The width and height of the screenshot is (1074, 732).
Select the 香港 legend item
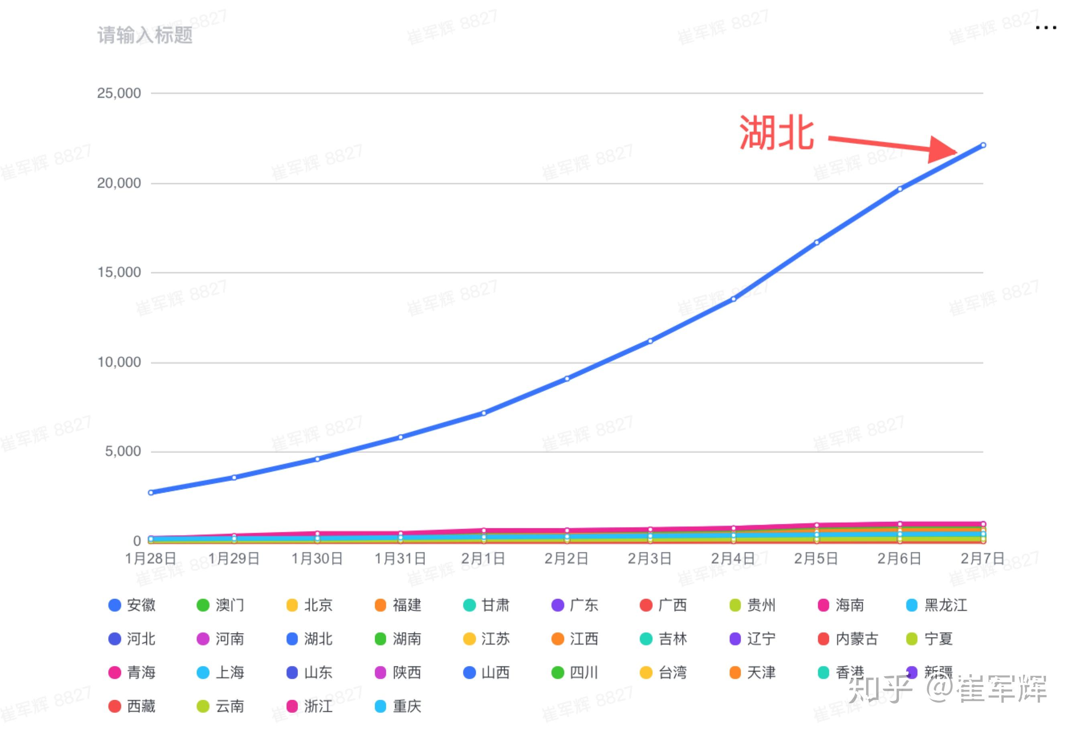tap(841, 672)
